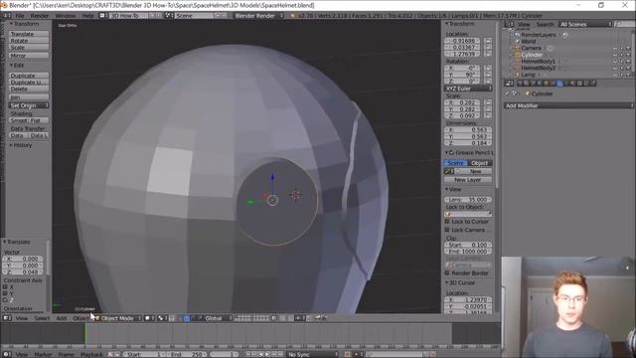This screenshot has width=636, height=358.
Task: Open the All Scenes outliner dropdown
Action: pyautogui.click(x=585, y=24)
